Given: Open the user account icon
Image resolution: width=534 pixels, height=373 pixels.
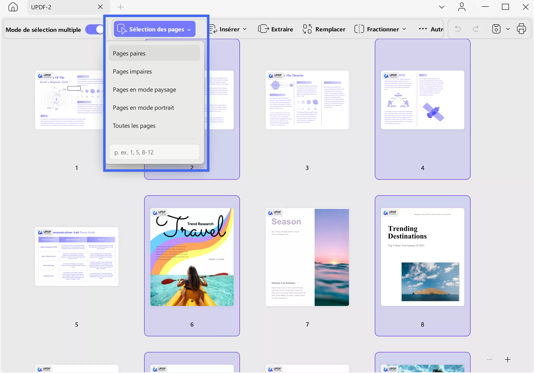Looking at the screenshot, I should pos(462,7).
